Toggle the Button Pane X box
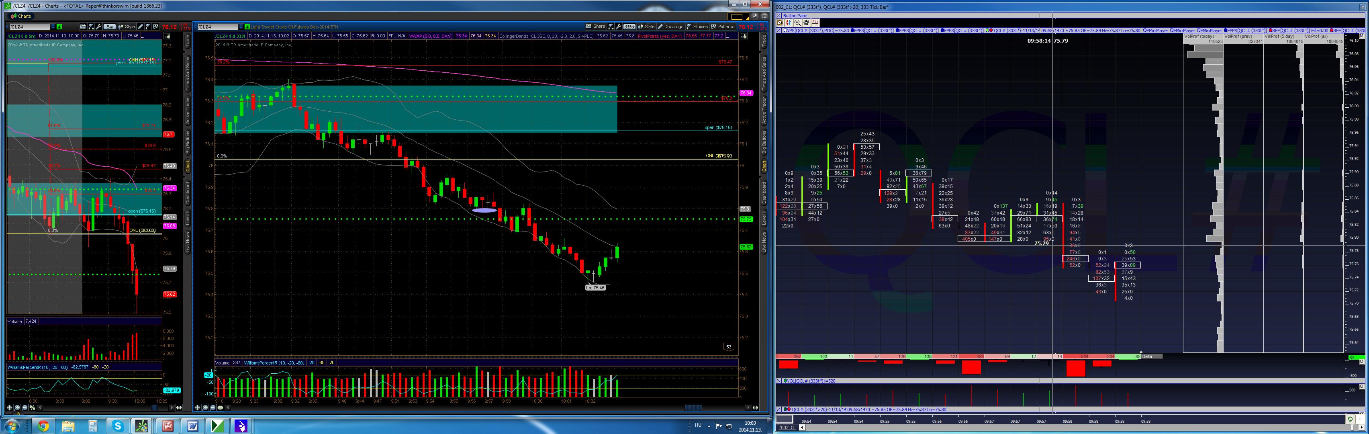The image size is (1369, 434). click(779, 15)
